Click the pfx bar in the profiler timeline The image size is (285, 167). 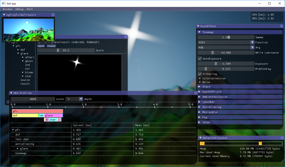[x=38, y=111]
